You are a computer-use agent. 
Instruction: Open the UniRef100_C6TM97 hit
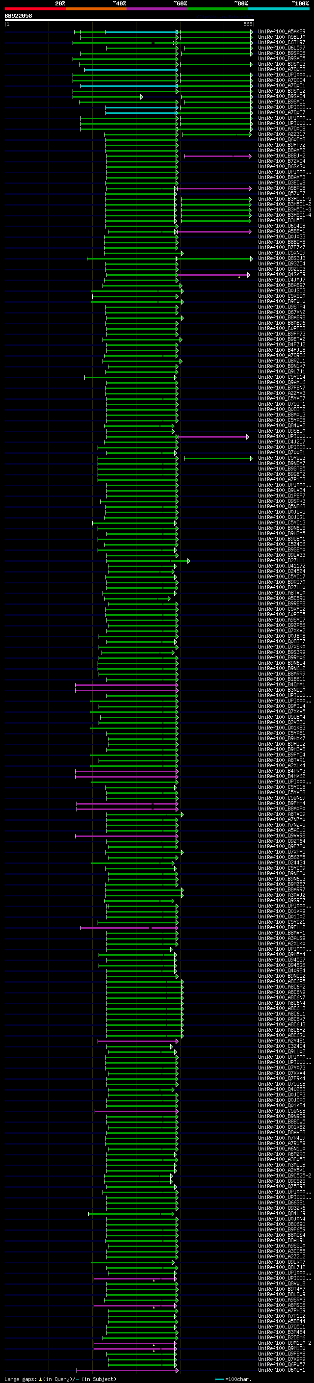click(x=282, y=42)
